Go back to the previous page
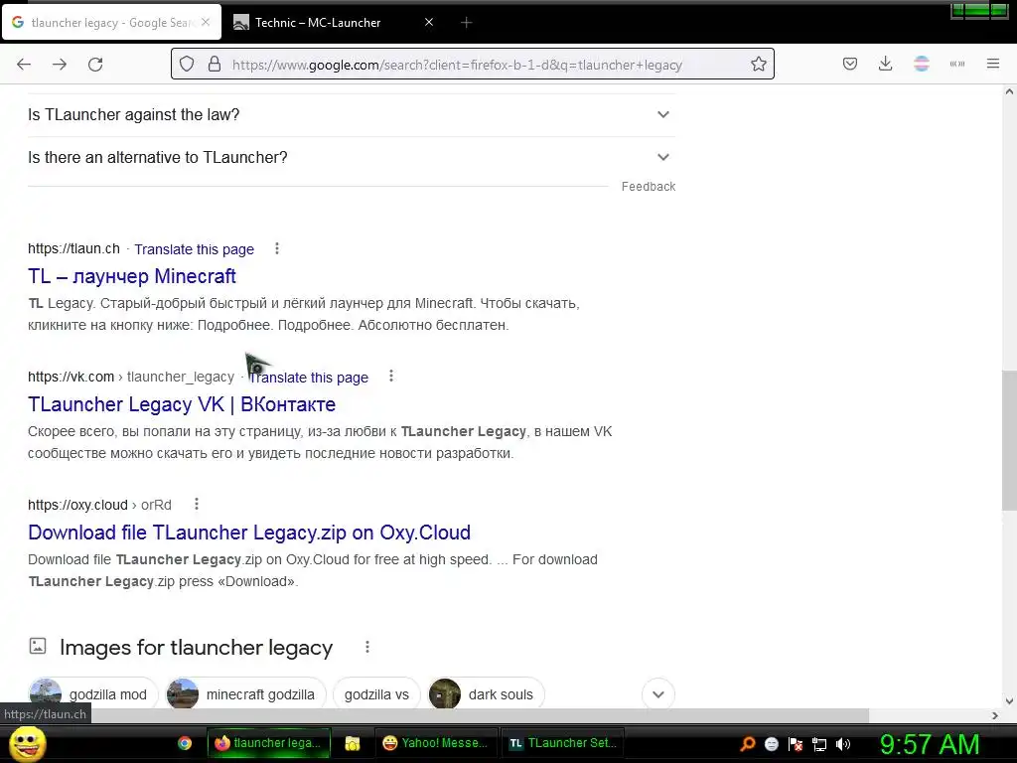This screenshot has height=763, width=1017. click(x=24, y=65)
